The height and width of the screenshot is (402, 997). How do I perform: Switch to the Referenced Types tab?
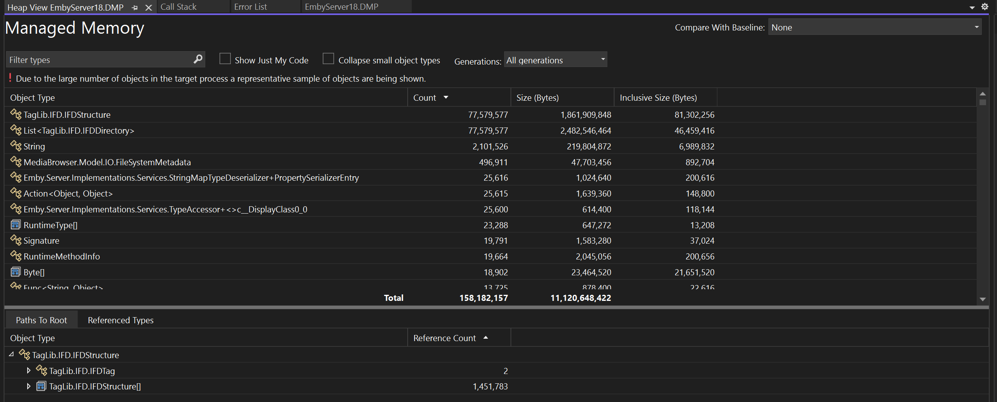120,320
